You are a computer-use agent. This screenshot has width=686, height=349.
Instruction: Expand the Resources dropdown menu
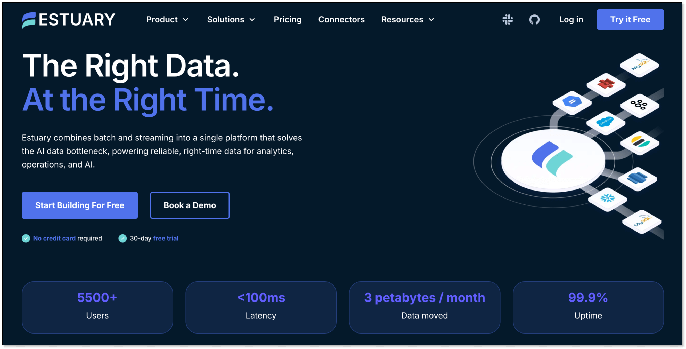pos(407,19)
